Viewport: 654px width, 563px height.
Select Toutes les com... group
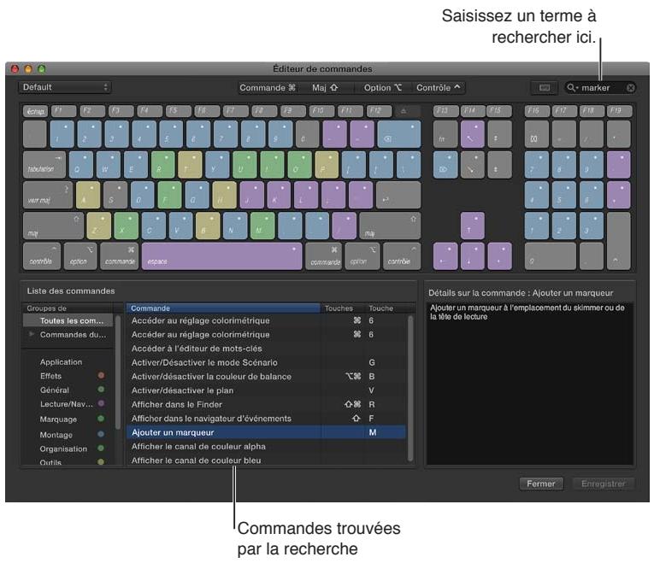68,320
